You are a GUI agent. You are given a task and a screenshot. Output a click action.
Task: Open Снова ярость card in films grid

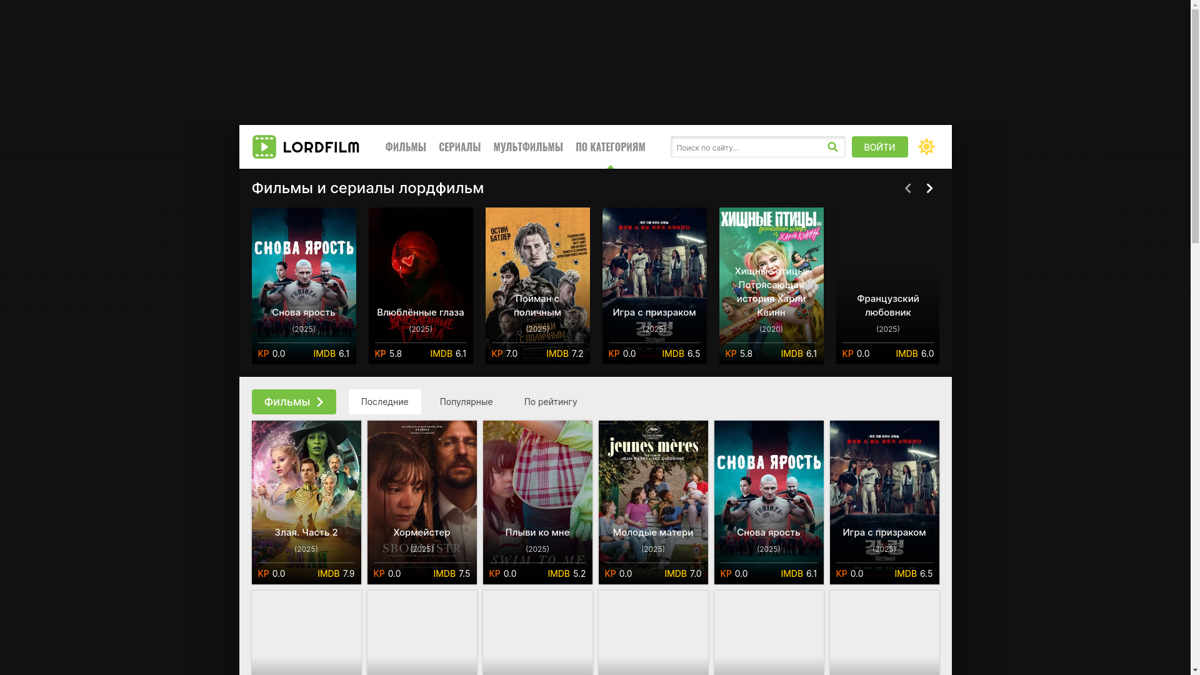(x=769, y=502)
